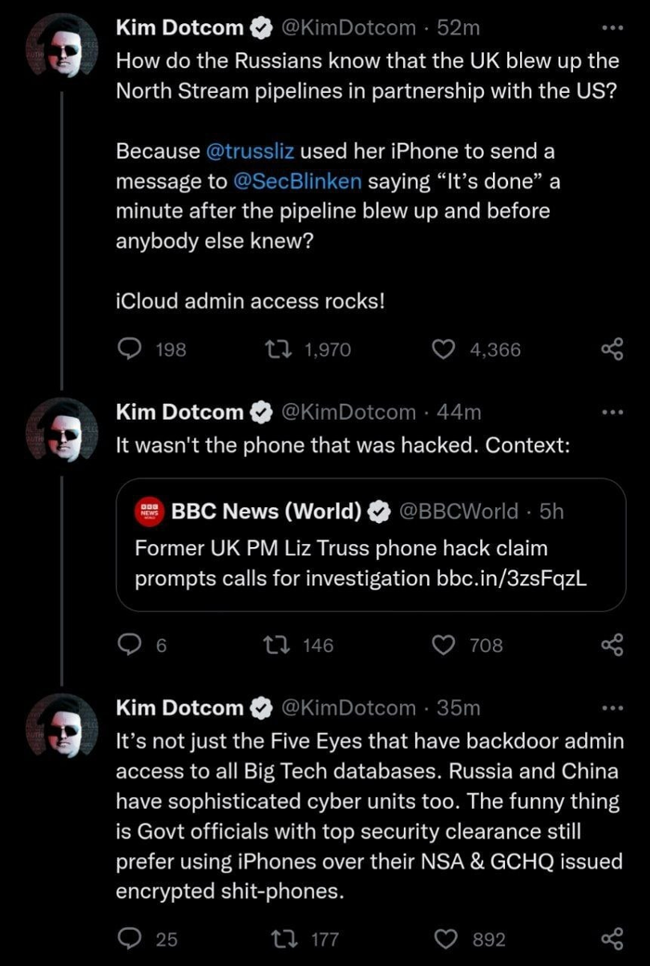
Task: Retweet the tweet with 177 retweets
Action: 276,940
